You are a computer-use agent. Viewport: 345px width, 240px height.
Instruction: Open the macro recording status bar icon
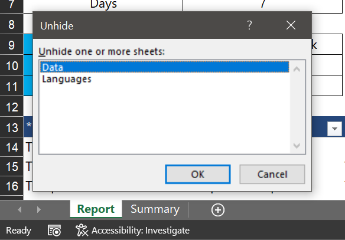point(54,231)
